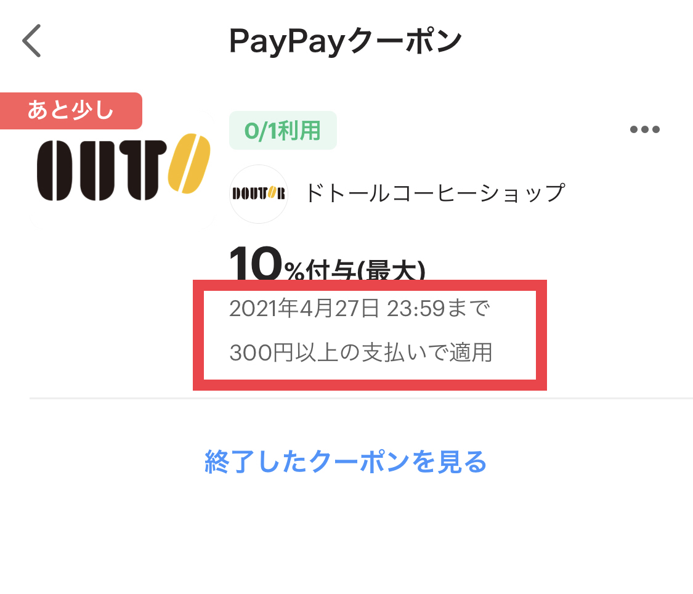693x594 pixels.
Task: Select the ドトールコーヒーショップ store name
Action: [x=434, y=193]
